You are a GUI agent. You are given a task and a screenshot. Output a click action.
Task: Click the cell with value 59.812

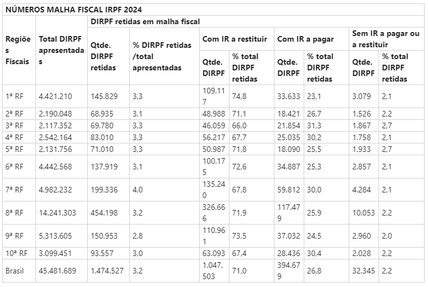tap(288, 190)
